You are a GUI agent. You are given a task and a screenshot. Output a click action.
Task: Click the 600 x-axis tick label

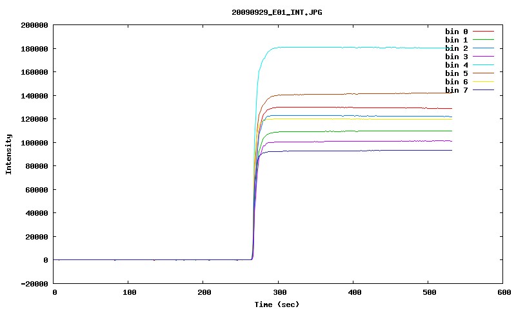click(504, 292)
